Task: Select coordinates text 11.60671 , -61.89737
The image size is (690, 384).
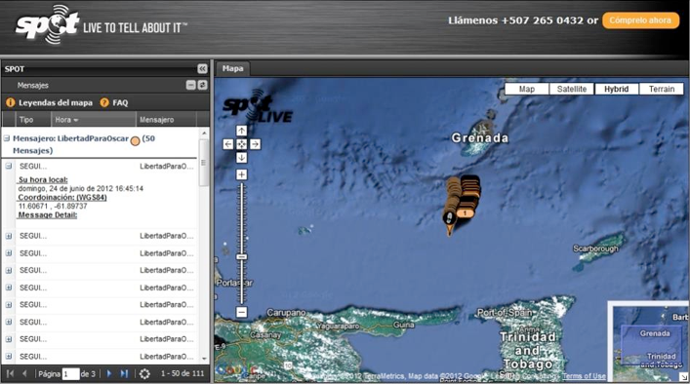Action: coord(53,206)
